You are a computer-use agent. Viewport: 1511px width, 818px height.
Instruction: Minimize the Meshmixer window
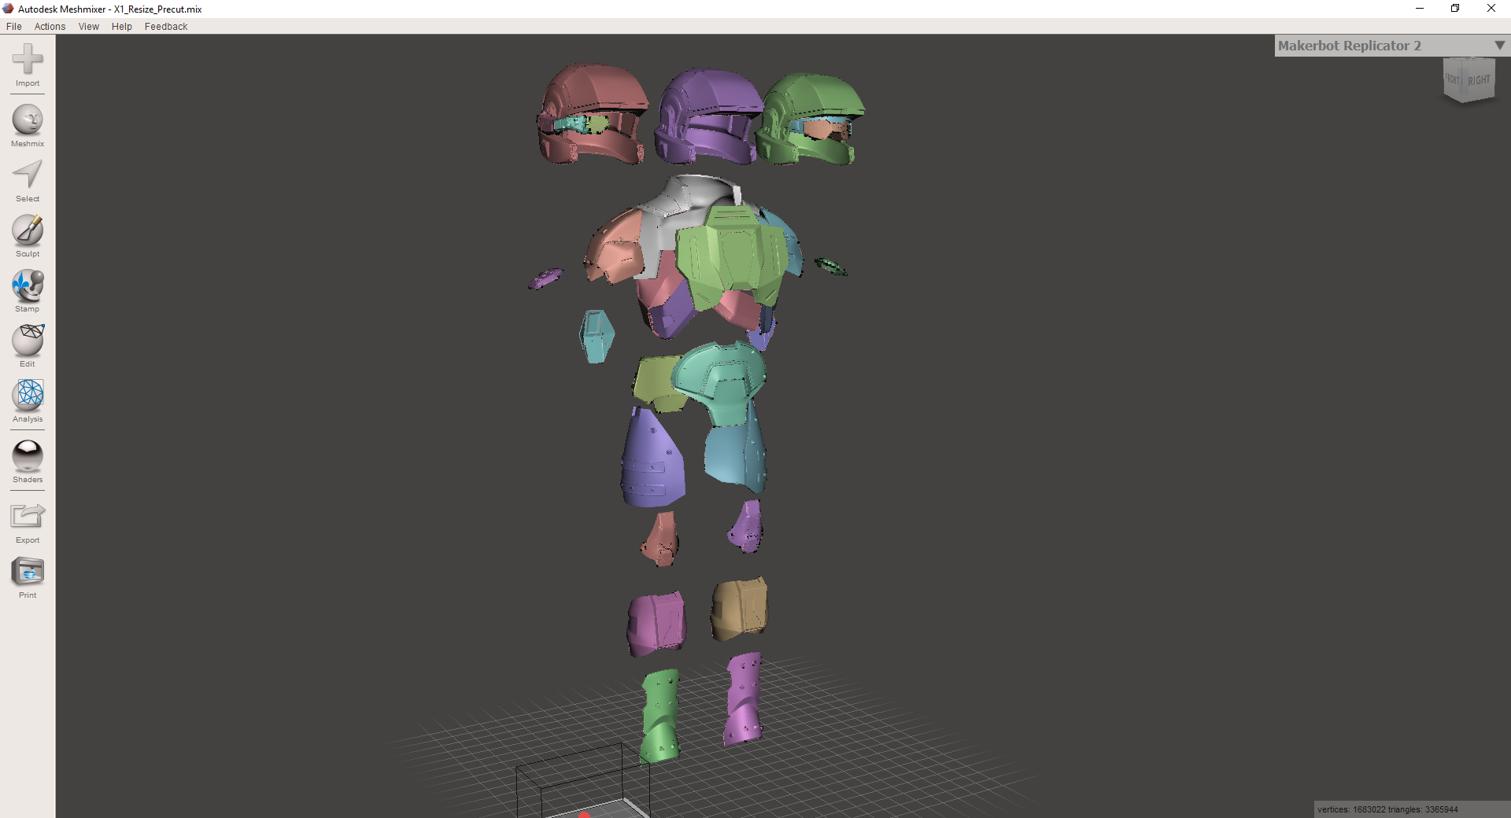[x=1420, y=9]
